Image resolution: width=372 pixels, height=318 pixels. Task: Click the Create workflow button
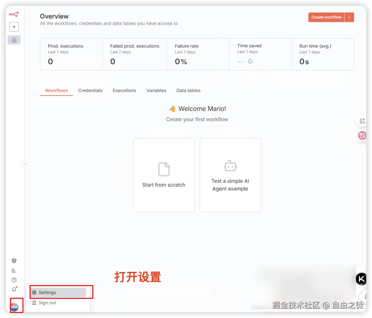click(x=326, y=17)
